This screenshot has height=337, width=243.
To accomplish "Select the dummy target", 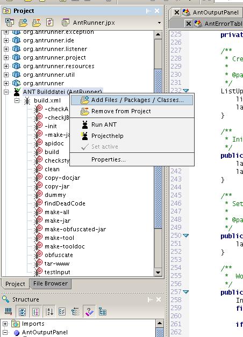I will click(x=55, y=195).
